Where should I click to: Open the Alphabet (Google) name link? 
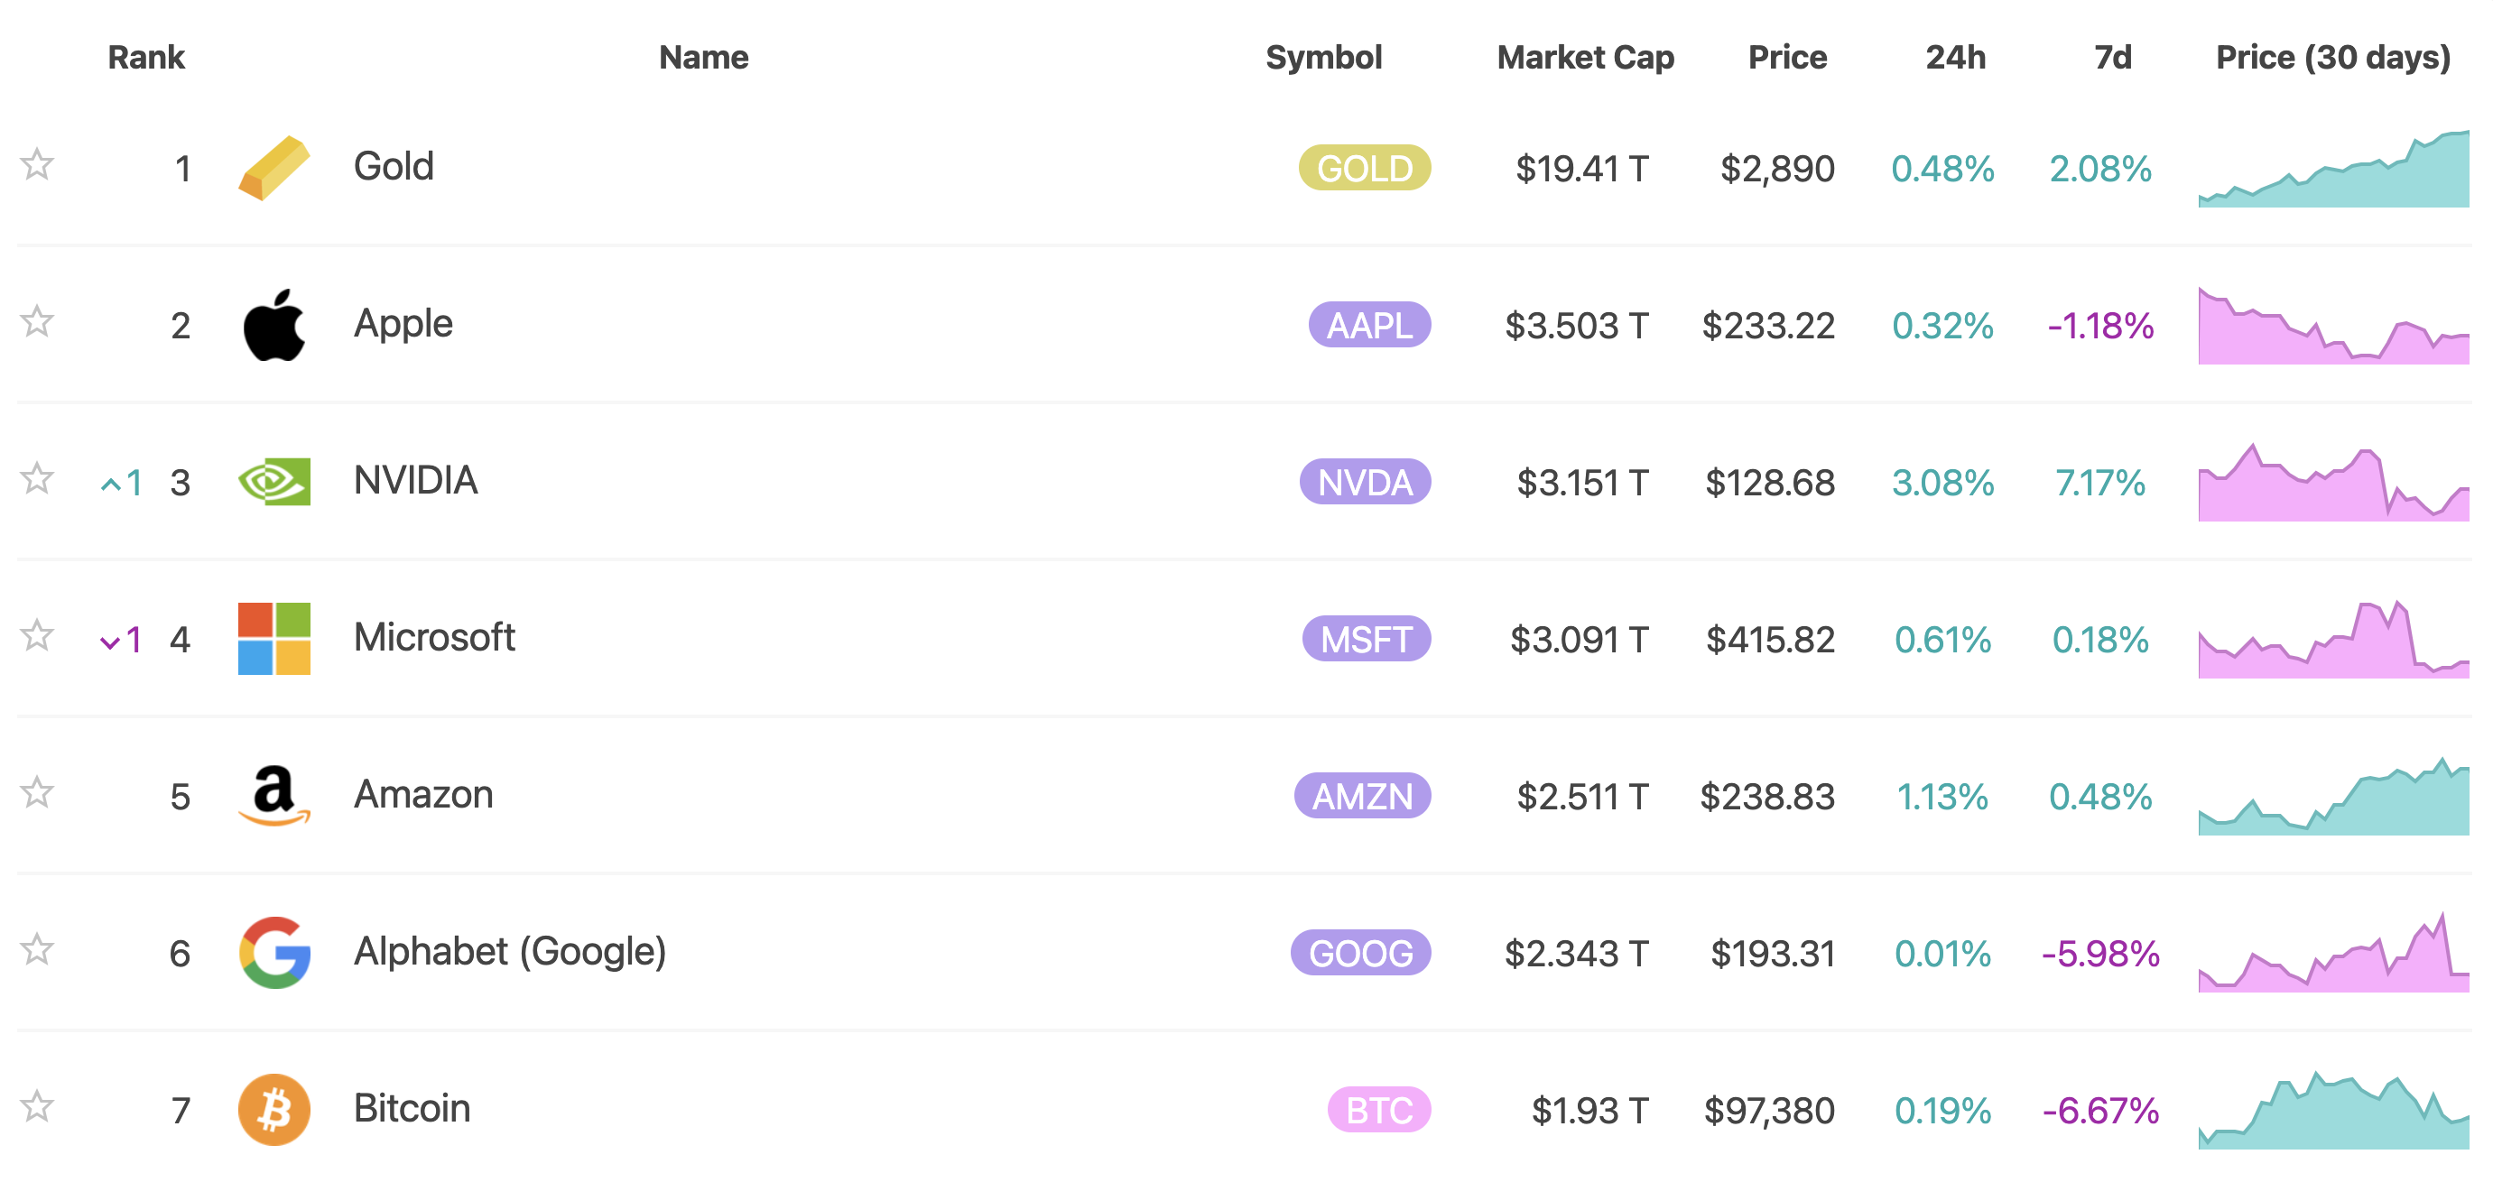pos(509,952)
